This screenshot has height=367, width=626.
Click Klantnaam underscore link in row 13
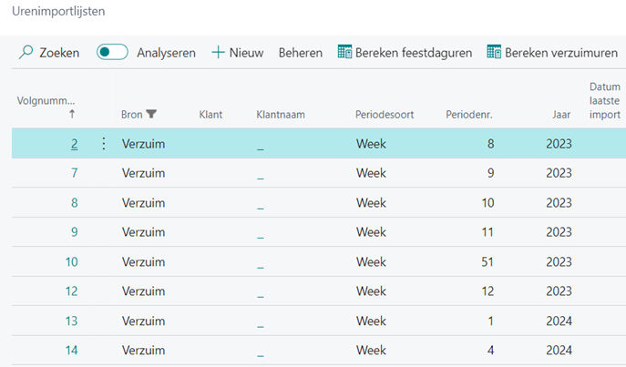pyautogui.click(x=261, y=321)
